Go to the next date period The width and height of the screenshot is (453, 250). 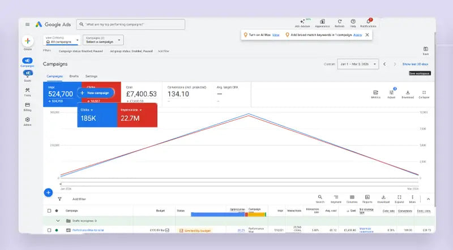pos(395,64)
